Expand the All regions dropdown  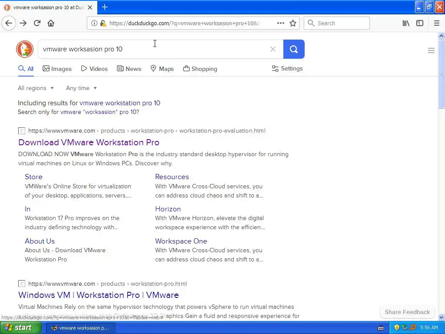pyautogui.click(x=36, y=88)
